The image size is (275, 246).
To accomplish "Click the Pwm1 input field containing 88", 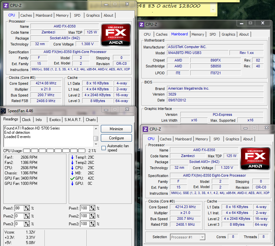I will 19,208.
